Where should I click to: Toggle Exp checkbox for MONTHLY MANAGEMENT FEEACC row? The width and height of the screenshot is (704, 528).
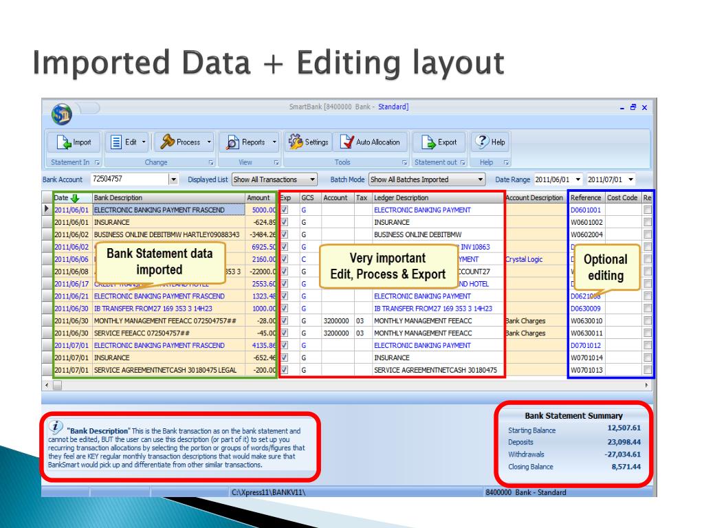[x=284, y=320]
